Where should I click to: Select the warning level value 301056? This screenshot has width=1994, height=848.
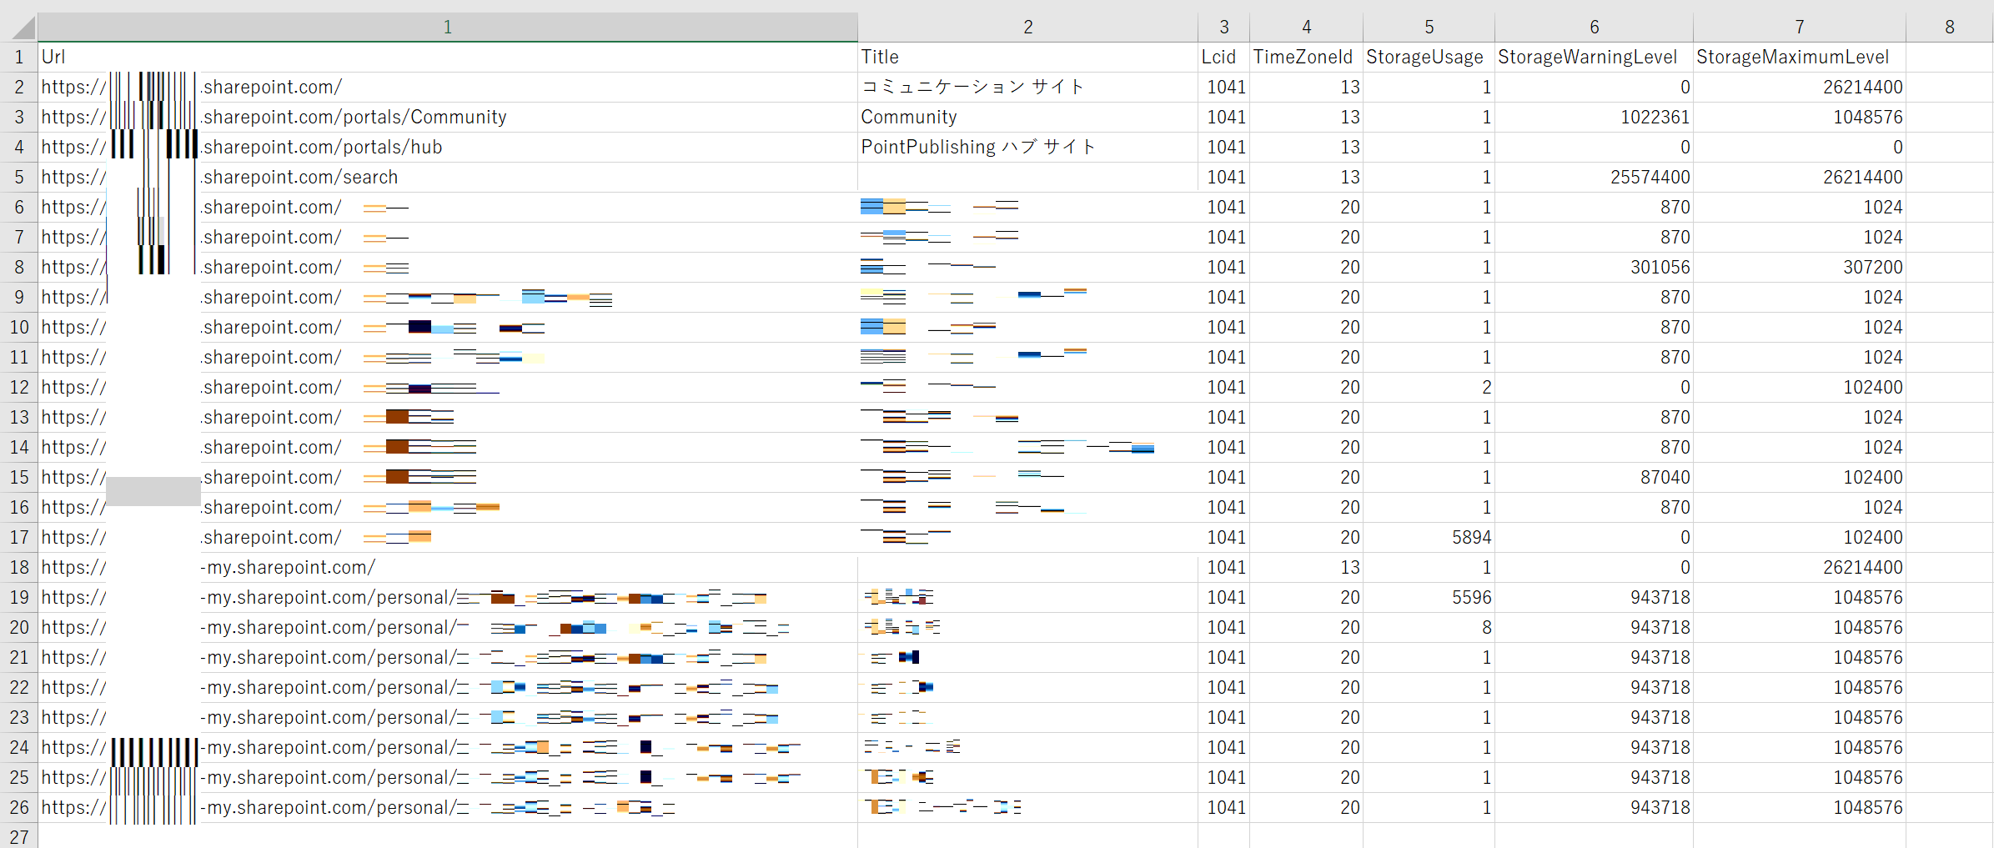[x=1594, y=267]
